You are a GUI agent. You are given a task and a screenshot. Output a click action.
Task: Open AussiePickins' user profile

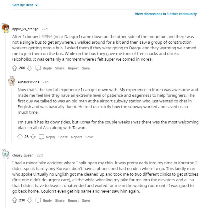tap(28, 82)
